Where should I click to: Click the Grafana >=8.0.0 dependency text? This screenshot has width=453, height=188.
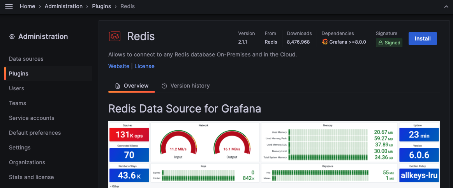coord(348,42)
